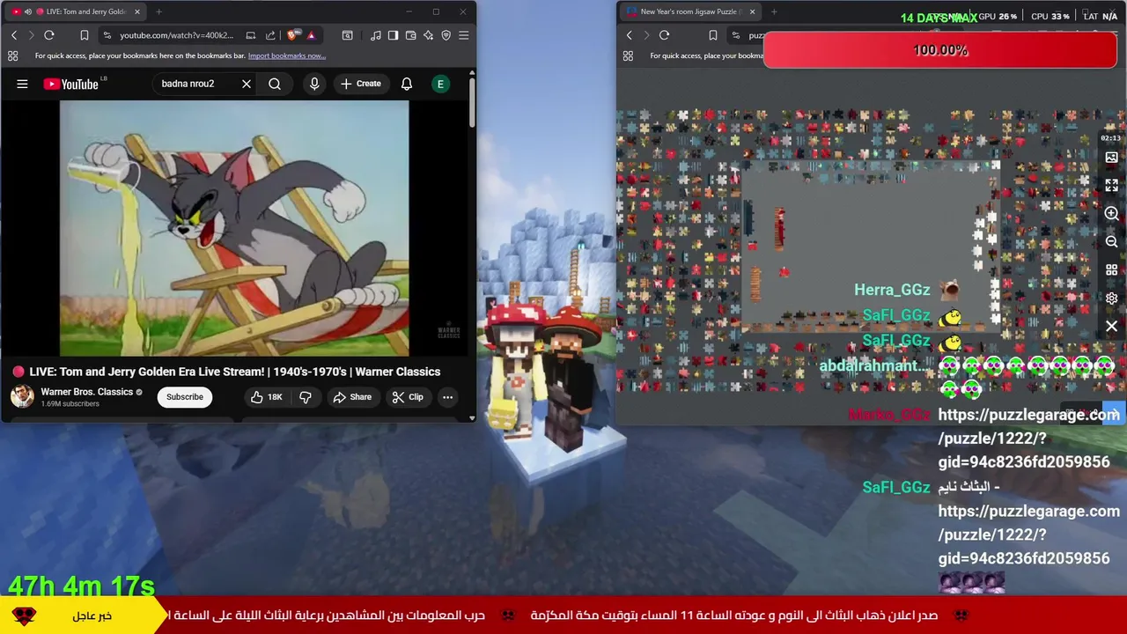The width and height of the screenshot is (1127, 634).
Task: Share the Tom and Jerry video
Action: (x=352, y=397)
